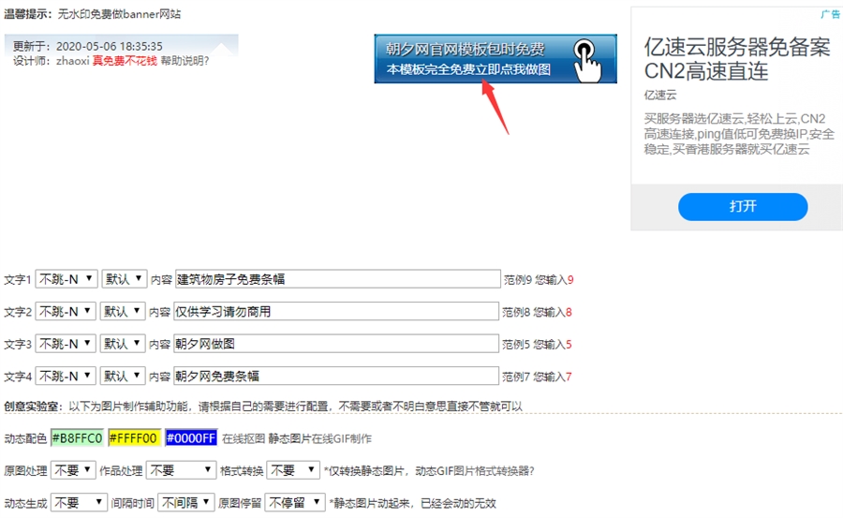Select the blue #0000FF color field
The height and width of the screenshot is (518, 843).
pos(191,438)
